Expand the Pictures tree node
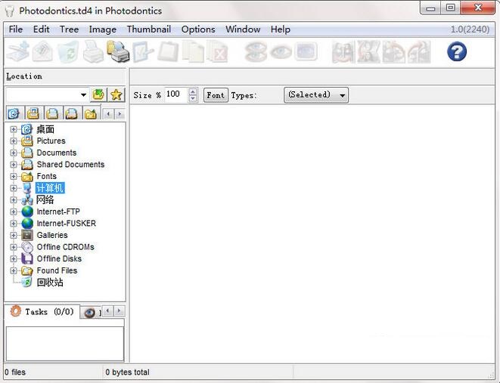The width and height of the screenshot is (500, 383). tap(14, 141)
